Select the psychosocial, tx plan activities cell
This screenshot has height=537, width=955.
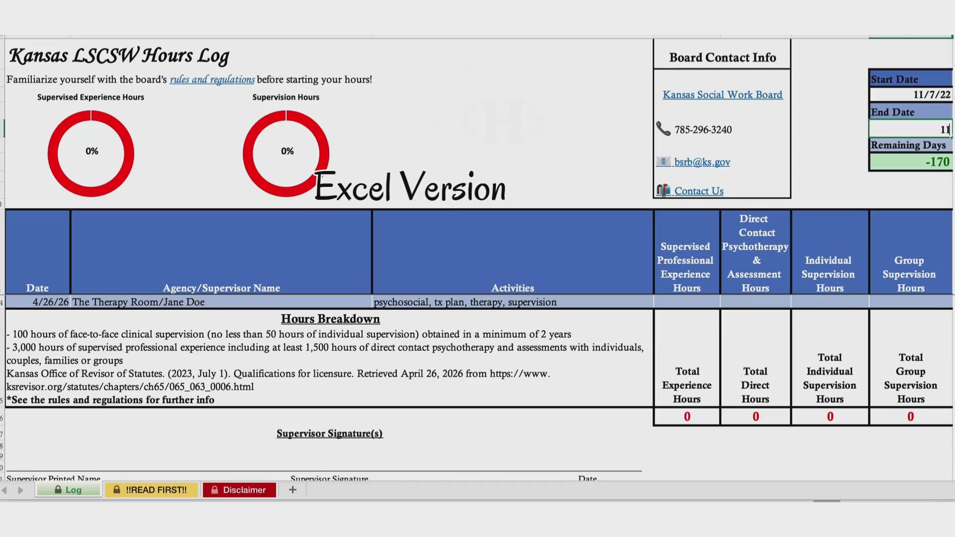512,302
